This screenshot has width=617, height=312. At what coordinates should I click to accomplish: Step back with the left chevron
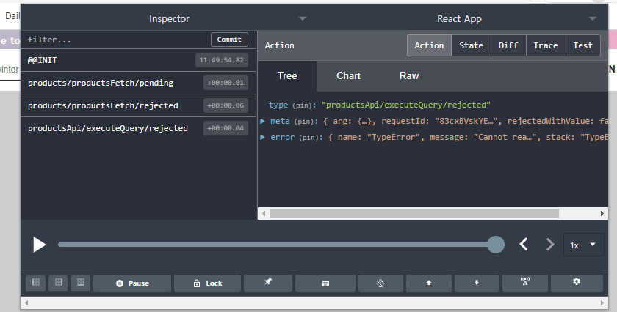[523, 245]
